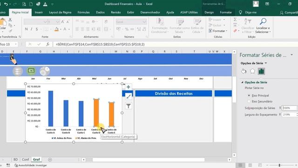Click the gray database round icon in the dashboard header
The image size is (298, 168).
18,71
